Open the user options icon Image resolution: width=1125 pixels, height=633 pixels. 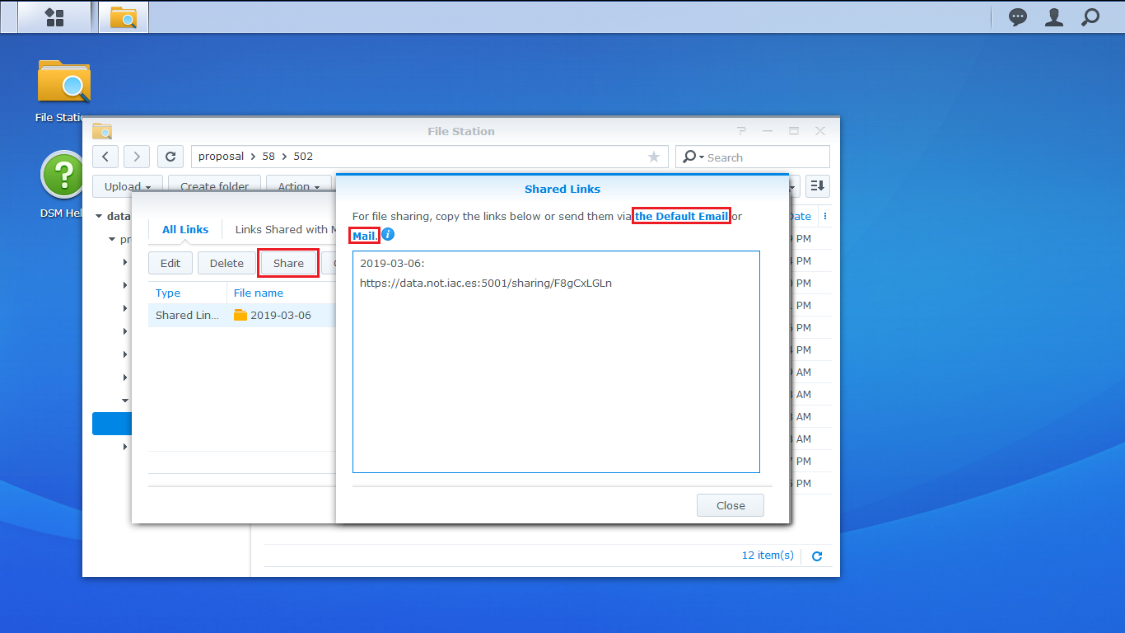coord(1054,17)
